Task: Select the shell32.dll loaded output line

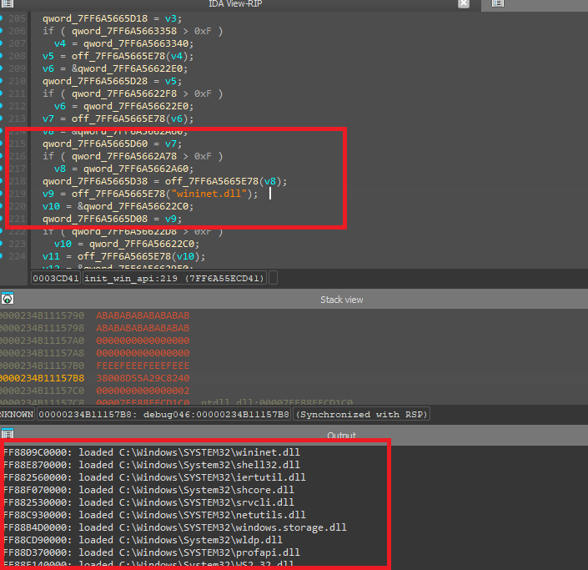Action: tap(150, 465)
